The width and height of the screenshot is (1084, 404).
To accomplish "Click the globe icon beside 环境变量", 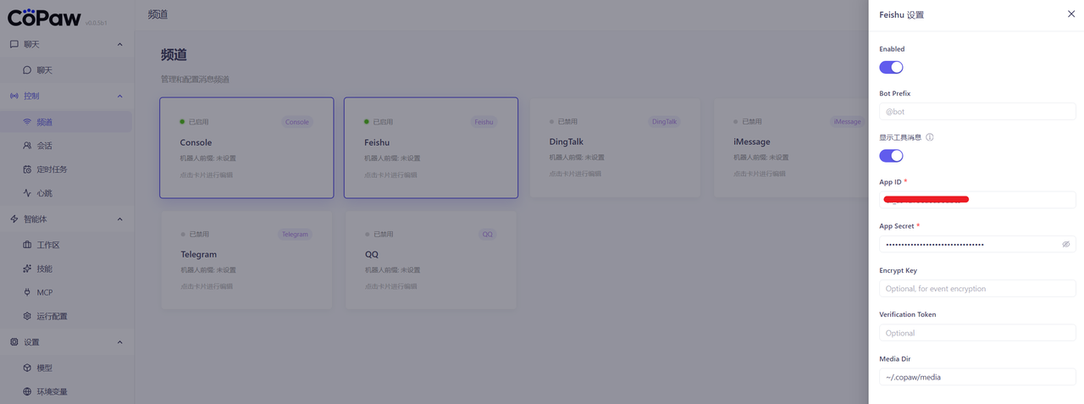I will point(27,391).
